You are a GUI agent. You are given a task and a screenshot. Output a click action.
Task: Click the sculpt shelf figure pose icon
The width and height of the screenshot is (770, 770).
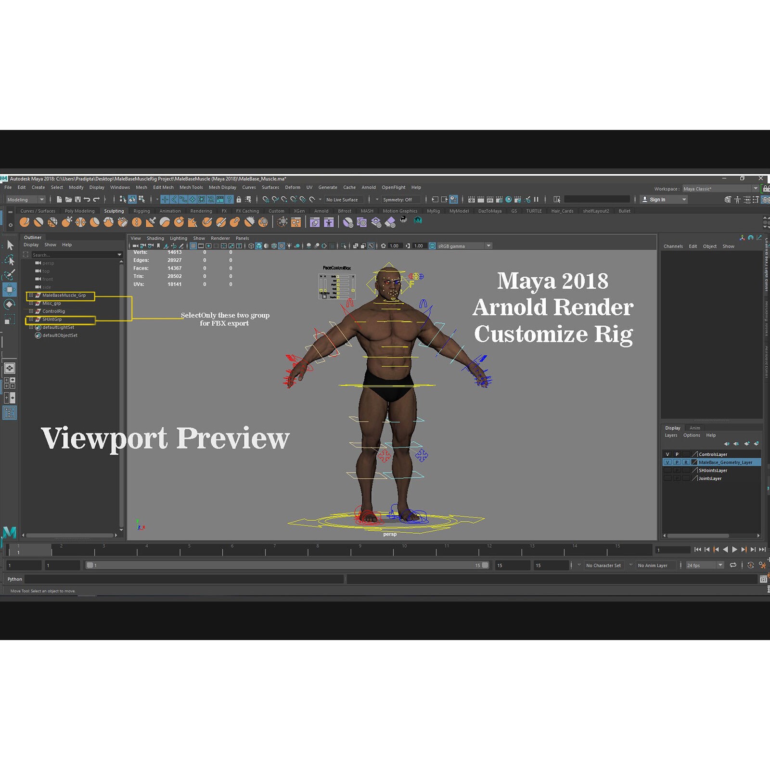click(329, 222)
